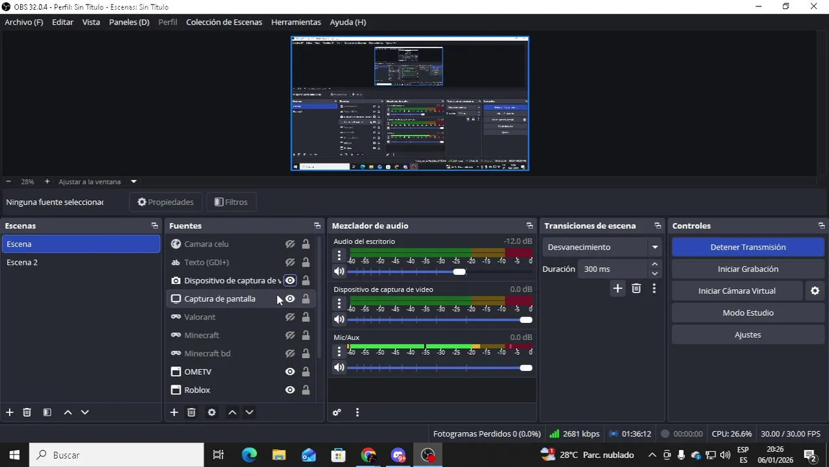Mute Audio del escritorio speaker icon
Screen dimensions: 829x467
click(x=339, y=272)
